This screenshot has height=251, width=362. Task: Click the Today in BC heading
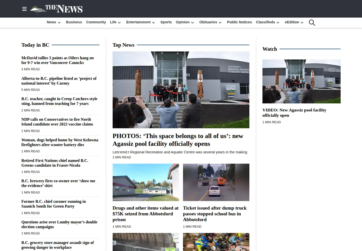pos(35,45)
